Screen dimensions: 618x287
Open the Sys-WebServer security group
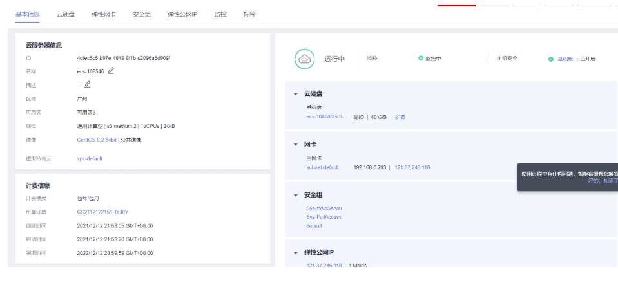click(x=324, y=208)
